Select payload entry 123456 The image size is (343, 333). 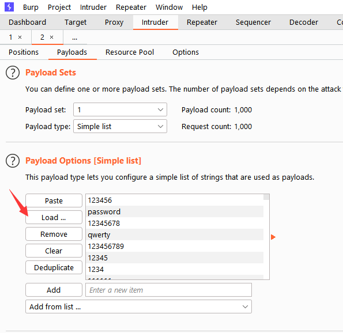coord(175,200)
